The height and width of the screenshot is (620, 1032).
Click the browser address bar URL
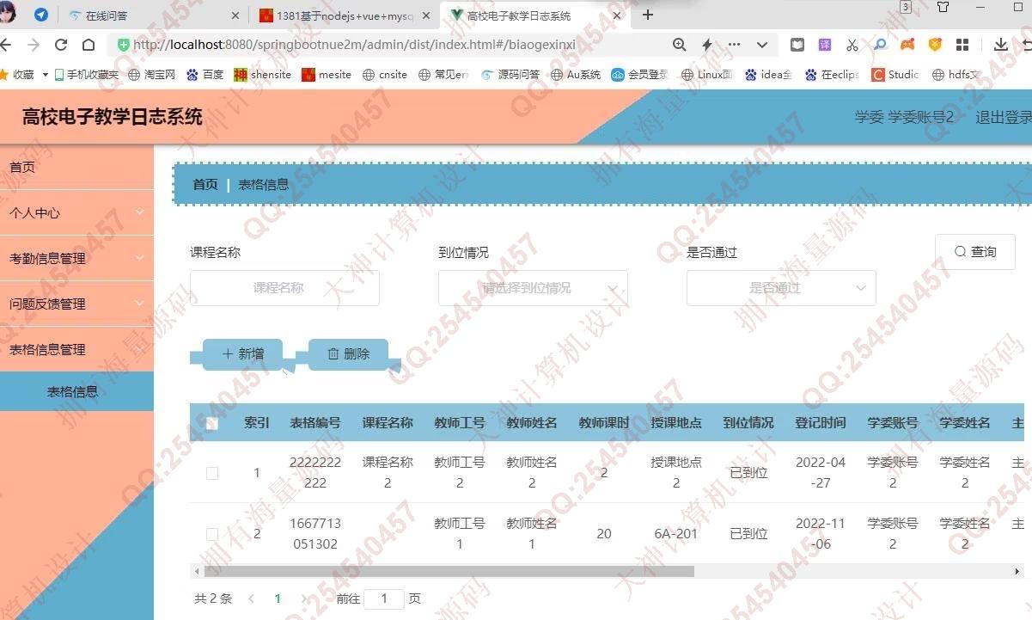click(354, 45)
